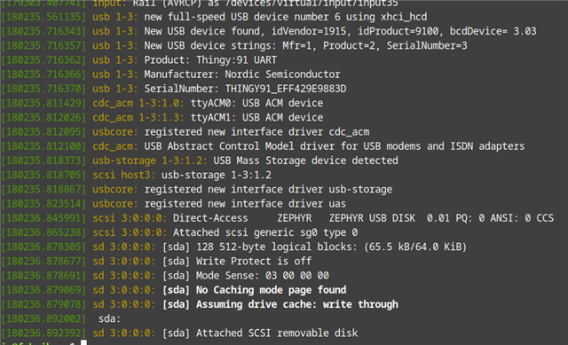Click the 'scsi host3:' label
The image size is (568, 345).
pos(123,176)
